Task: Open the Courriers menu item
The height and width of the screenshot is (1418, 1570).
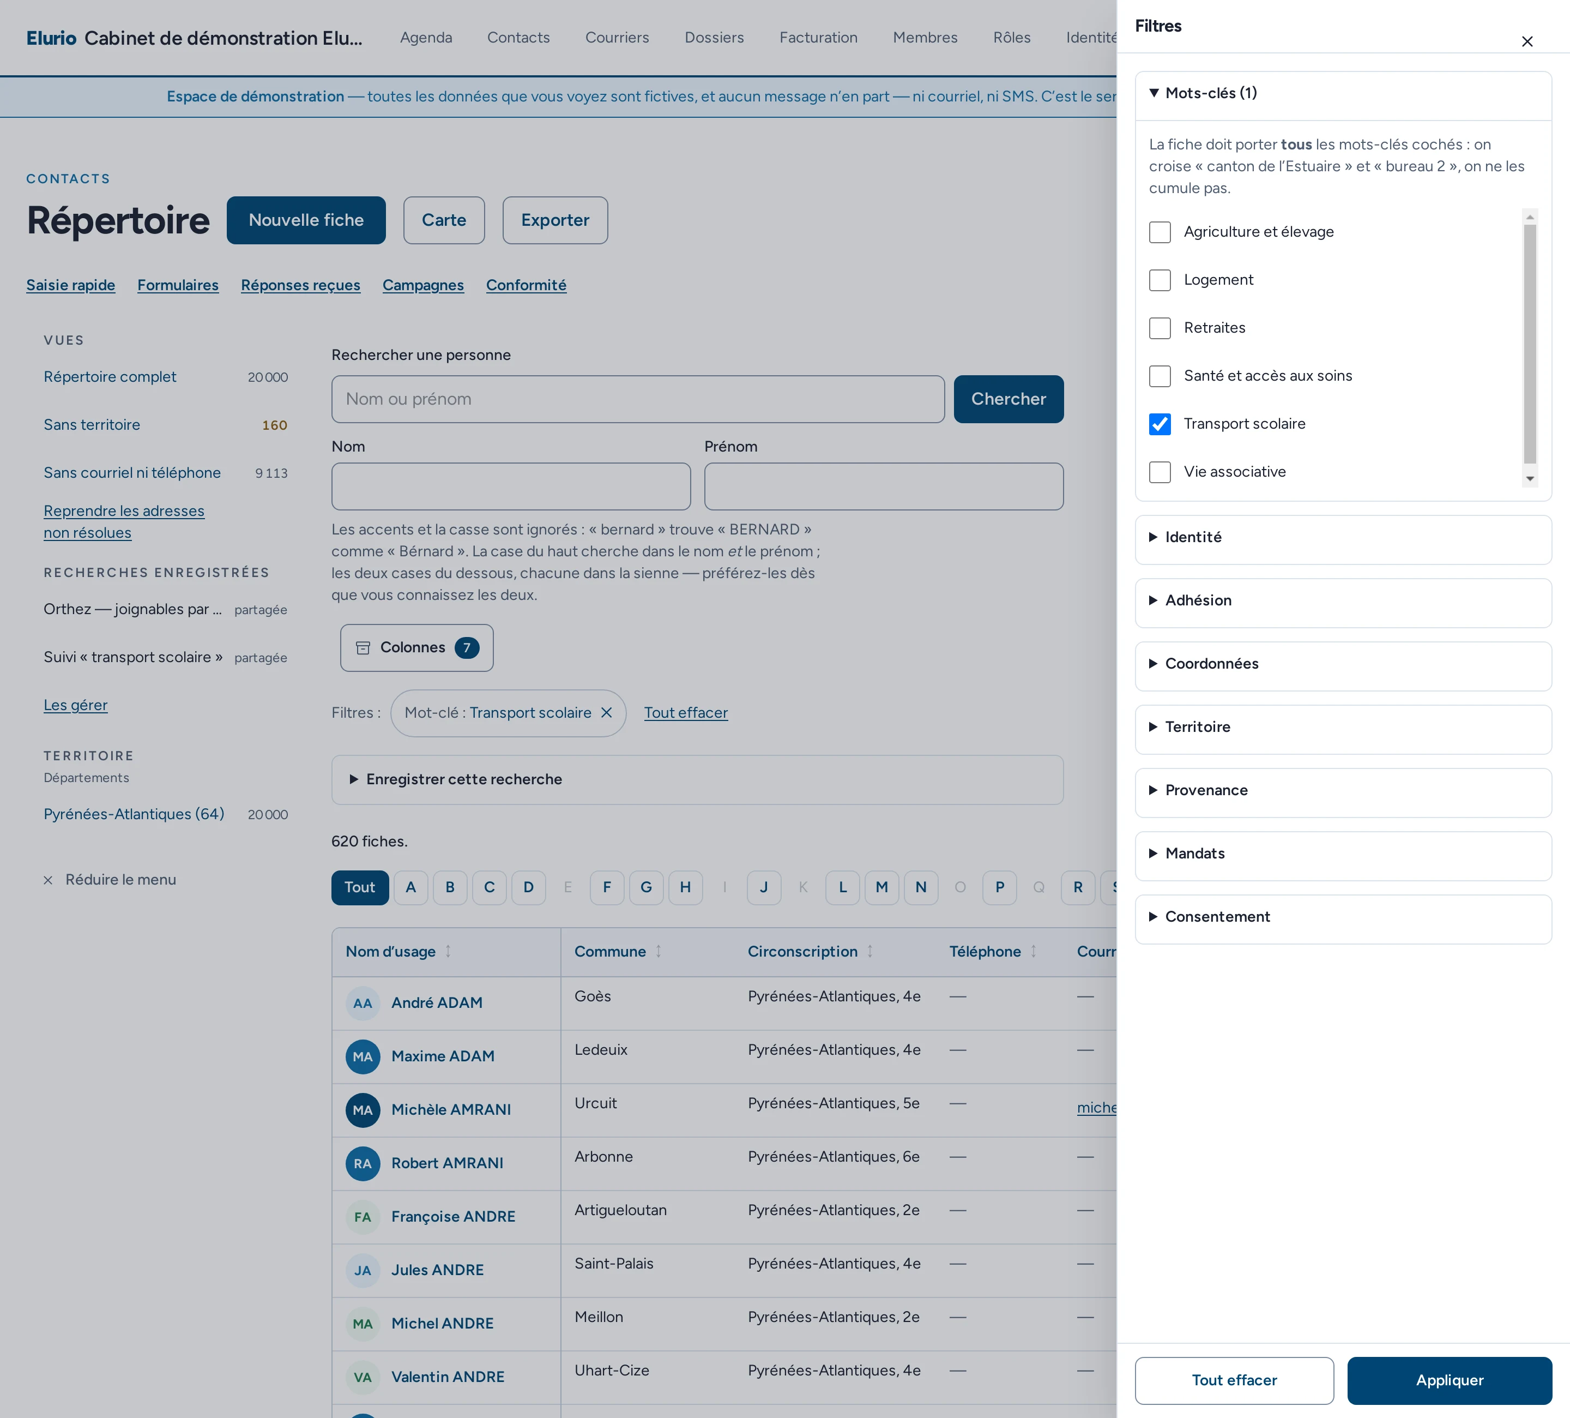Action: pos(617,38)
